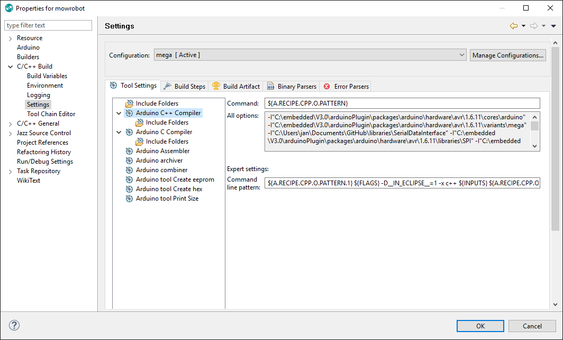Click the Arduino Assembler tool icon
Viewport: 563px width, 340px height.
click(x=129, y=151)
